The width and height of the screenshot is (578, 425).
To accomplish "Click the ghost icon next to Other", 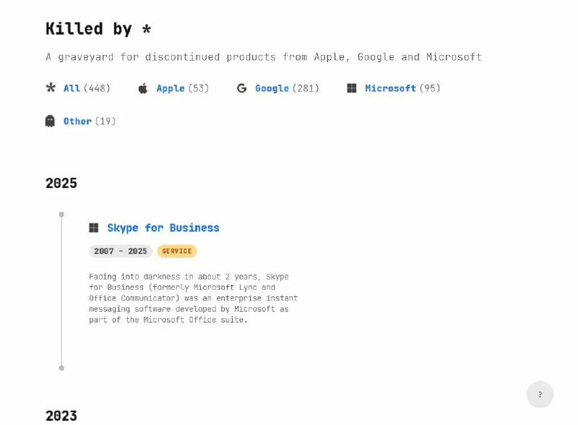I will pyautogui.click(x=51, y=121).
